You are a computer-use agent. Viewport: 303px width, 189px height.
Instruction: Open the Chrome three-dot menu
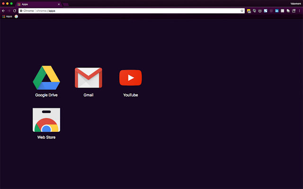(299, 11)
